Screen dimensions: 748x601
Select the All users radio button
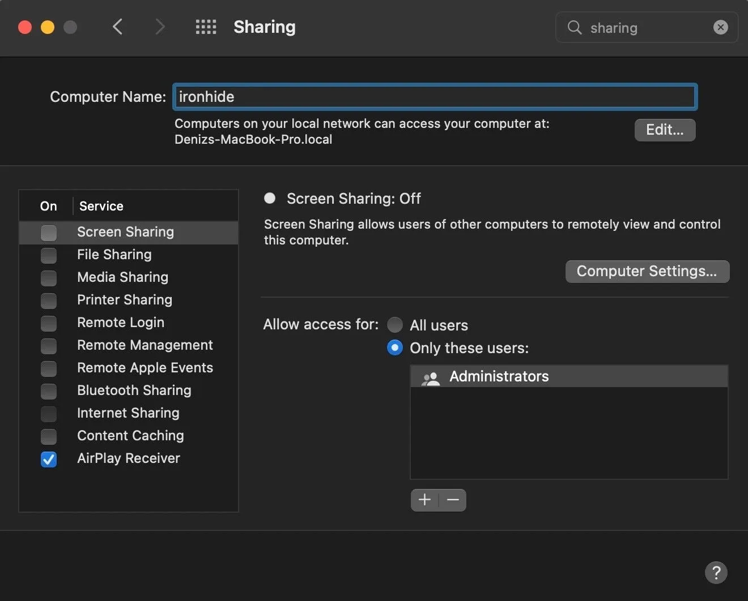point(395,325)
